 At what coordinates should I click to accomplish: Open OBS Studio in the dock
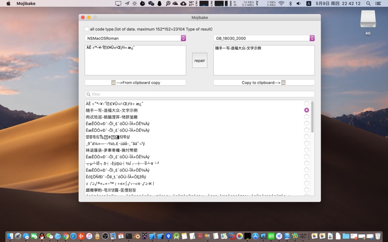point(105,236)
